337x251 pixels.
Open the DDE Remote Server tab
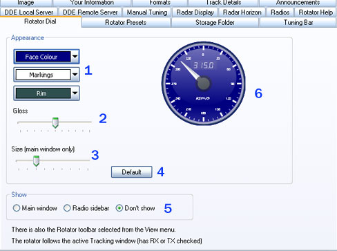(x=90, y=12)
